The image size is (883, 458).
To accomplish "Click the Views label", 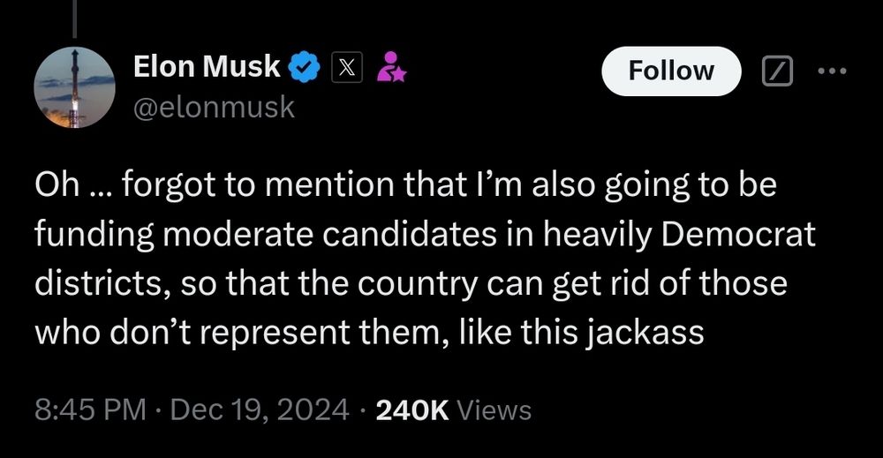I will [x=494, y=410].
